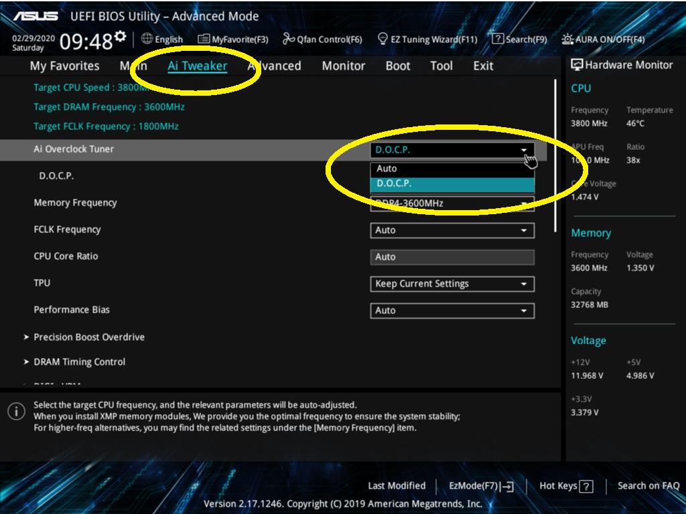Click the ASUS logo
The width and height of the screenshot is (686, 514).
(36, 17)
